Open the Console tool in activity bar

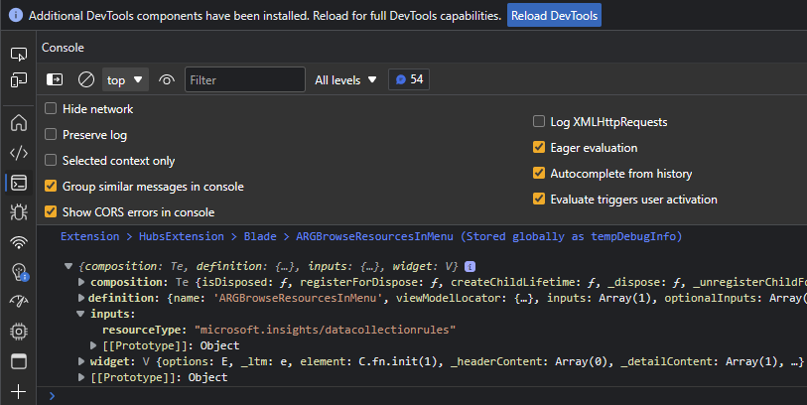coord(19,183)
